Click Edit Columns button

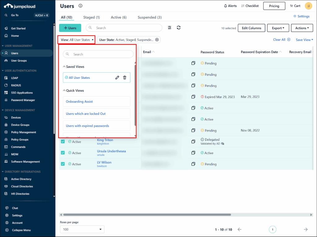(251, 28)
